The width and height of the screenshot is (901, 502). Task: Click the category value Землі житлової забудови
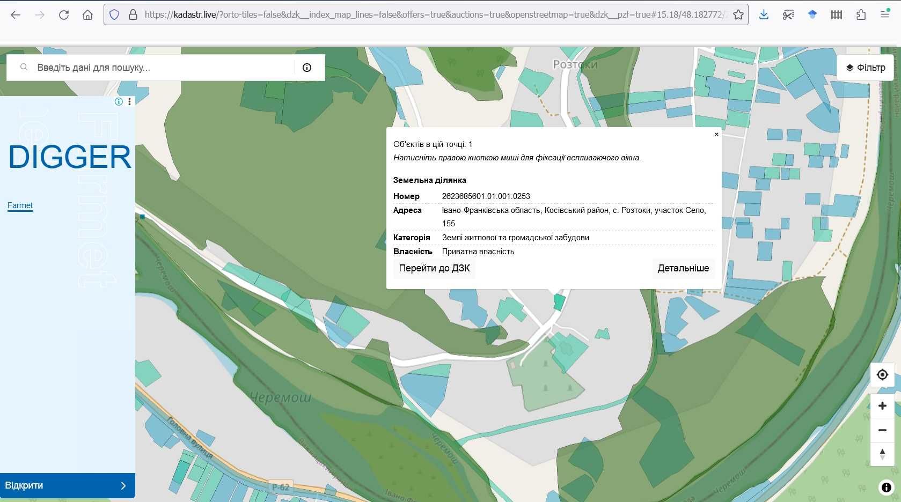click(x=515, y=238)
